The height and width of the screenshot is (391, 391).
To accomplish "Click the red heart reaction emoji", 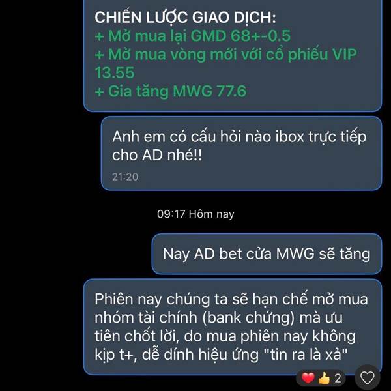I will coord(308,378).
